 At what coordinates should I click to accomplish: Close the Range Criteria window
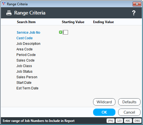(x=137, y=4)
